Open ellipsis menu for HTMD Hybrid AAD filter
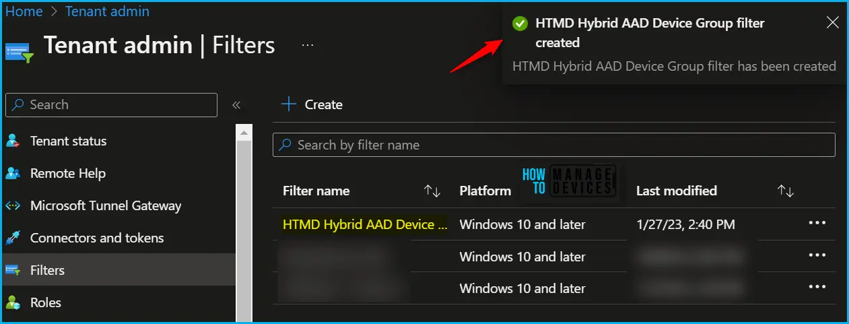 (x=817, y=223)
